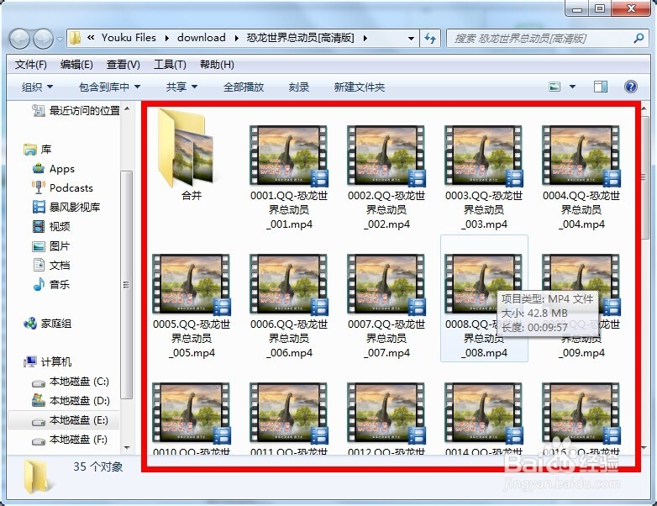Click the Back navigation arrow

19,39
